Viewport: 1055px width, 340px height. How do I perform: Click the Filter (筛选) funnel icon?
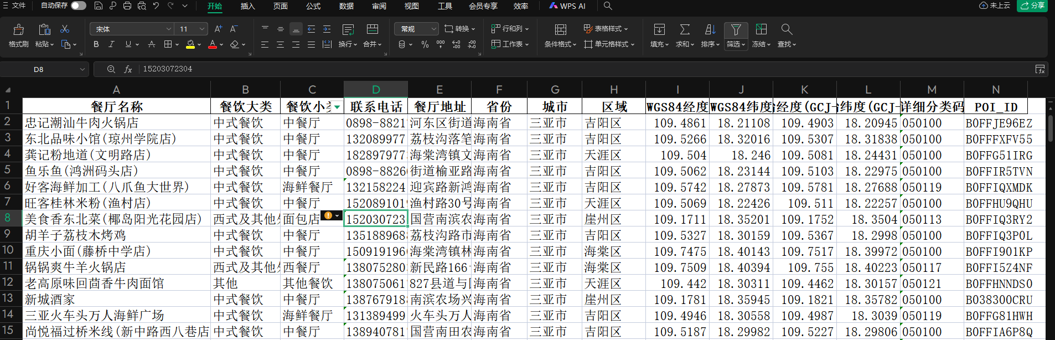tap(736, 30)
